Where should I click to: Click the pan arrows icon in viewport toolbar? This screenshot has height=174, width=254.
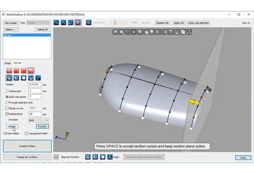(134, 32)
